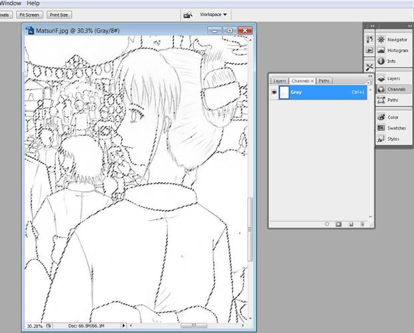Click the 'Doc: 66.5M/66.1M' status text

click(86, 326)
